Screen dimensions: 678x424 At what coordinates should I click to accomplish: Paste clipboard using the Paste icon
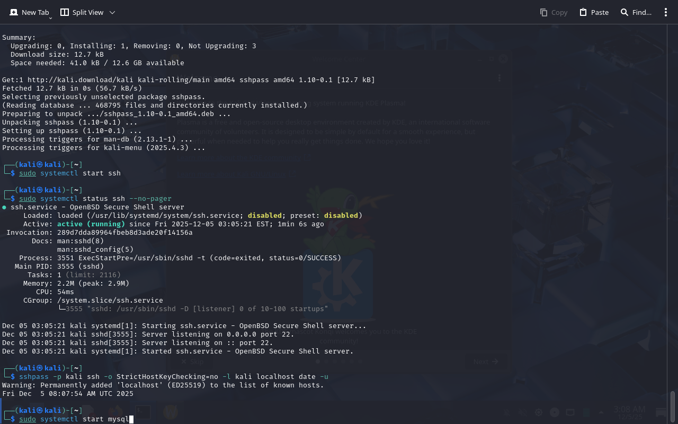(x=594, y=12)
